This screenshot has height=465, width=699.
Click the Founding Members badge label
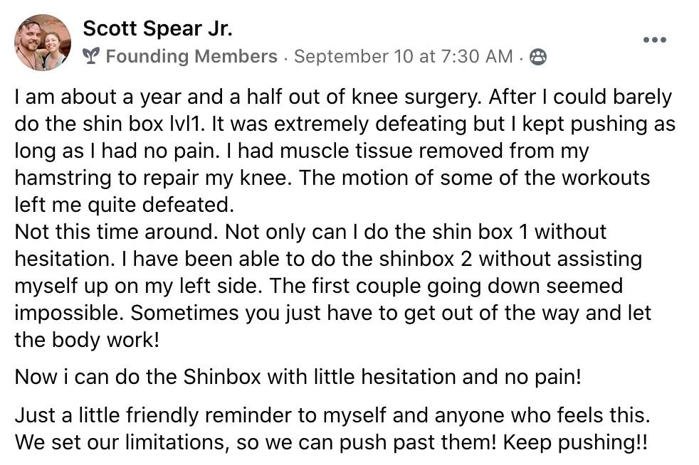(x=191, y=56)
